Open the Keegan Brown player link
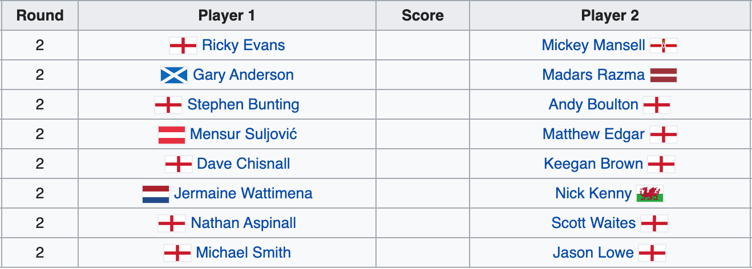The height and width of the screenshot is (269, 752). click(x=593, y=164)
